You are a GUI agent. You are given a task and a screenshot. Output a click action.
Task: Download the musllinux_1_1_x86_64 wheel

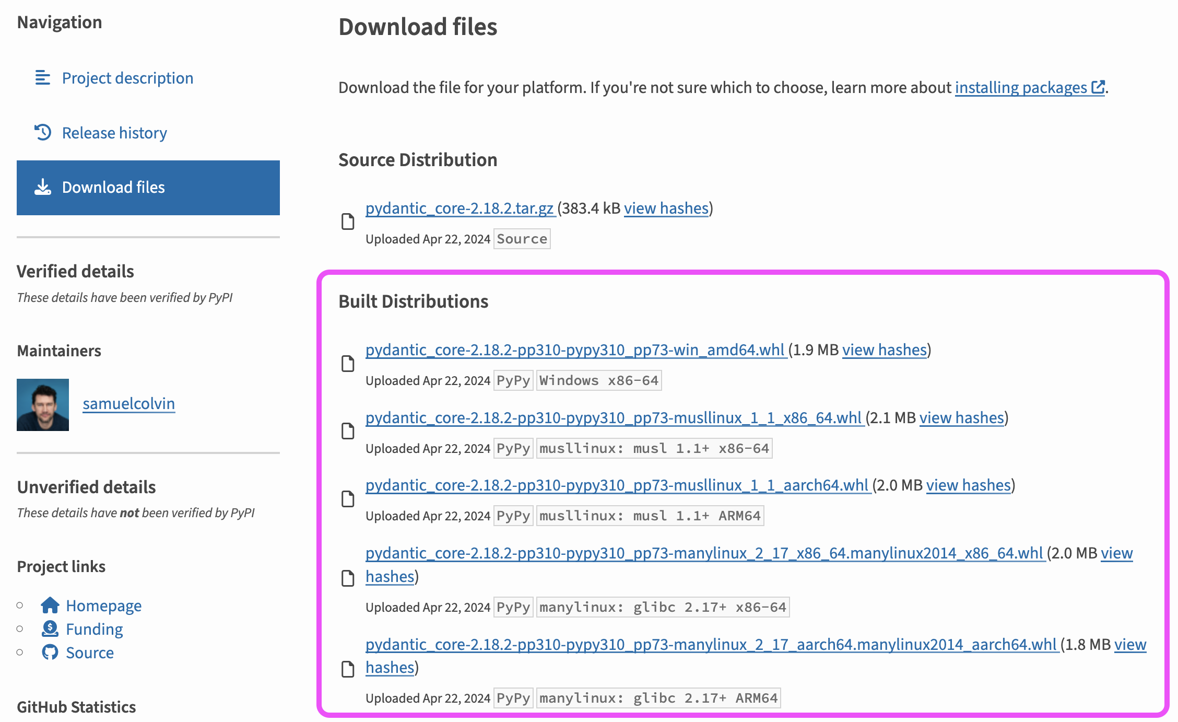pyautogui.click(x=614, y=418)
